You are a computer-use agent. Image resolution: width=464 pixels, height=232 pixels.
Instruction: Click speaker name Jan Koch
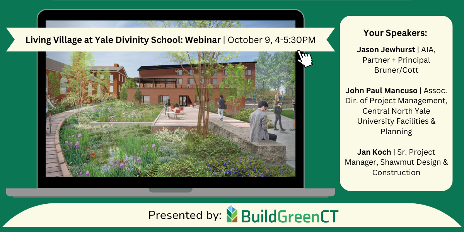point(374,152)
